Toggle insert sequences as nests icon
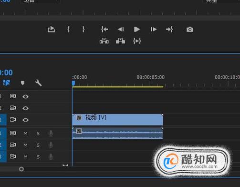Viewport: 240px width, 187px height. [x=7, y=83]
